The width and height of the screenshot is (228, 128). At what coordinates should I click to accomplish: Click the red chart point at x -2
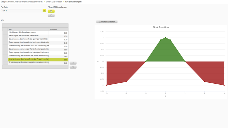point(126,82)
